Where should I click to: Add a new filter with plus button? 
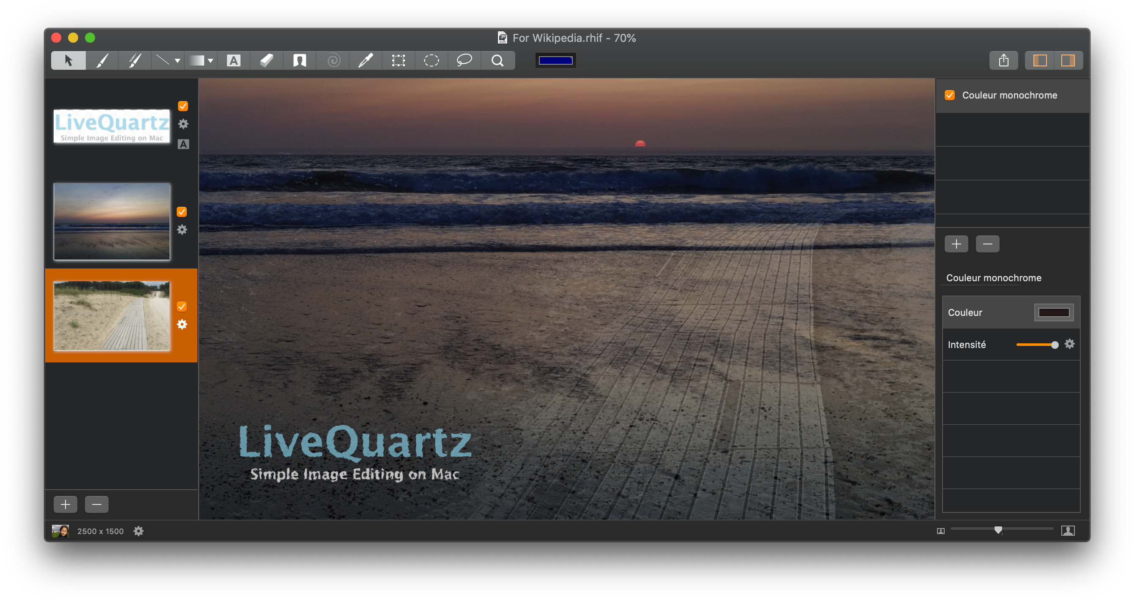(956, 244)
